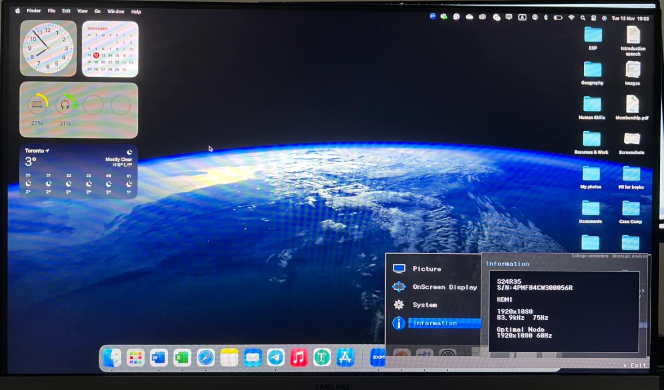Select the Case Comp folder
This screenshot has height=390, width=664.
[631, 212]
